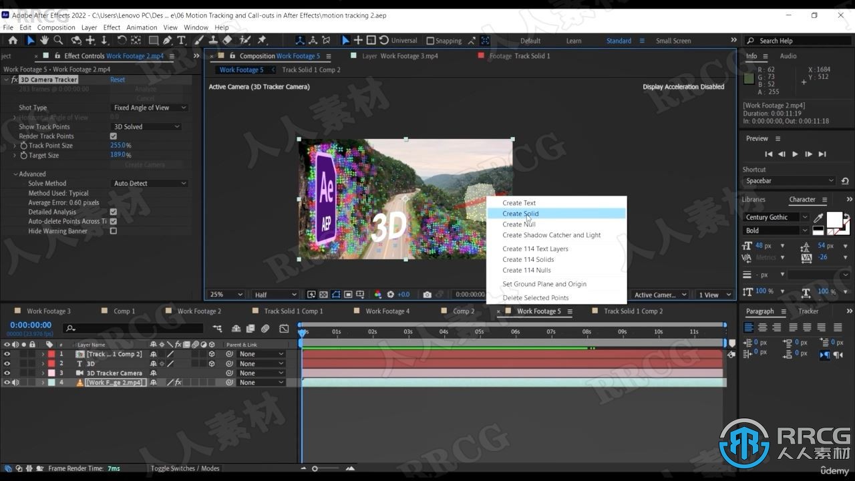855x481 pixels.
Task: Toggle the Snapping checkbox in toolbar
Action: pos(430,41)
